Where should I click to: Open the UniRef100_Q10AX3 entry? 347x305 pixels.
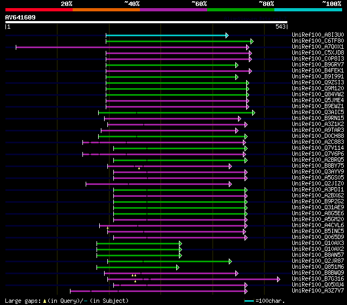click(318, 243)
